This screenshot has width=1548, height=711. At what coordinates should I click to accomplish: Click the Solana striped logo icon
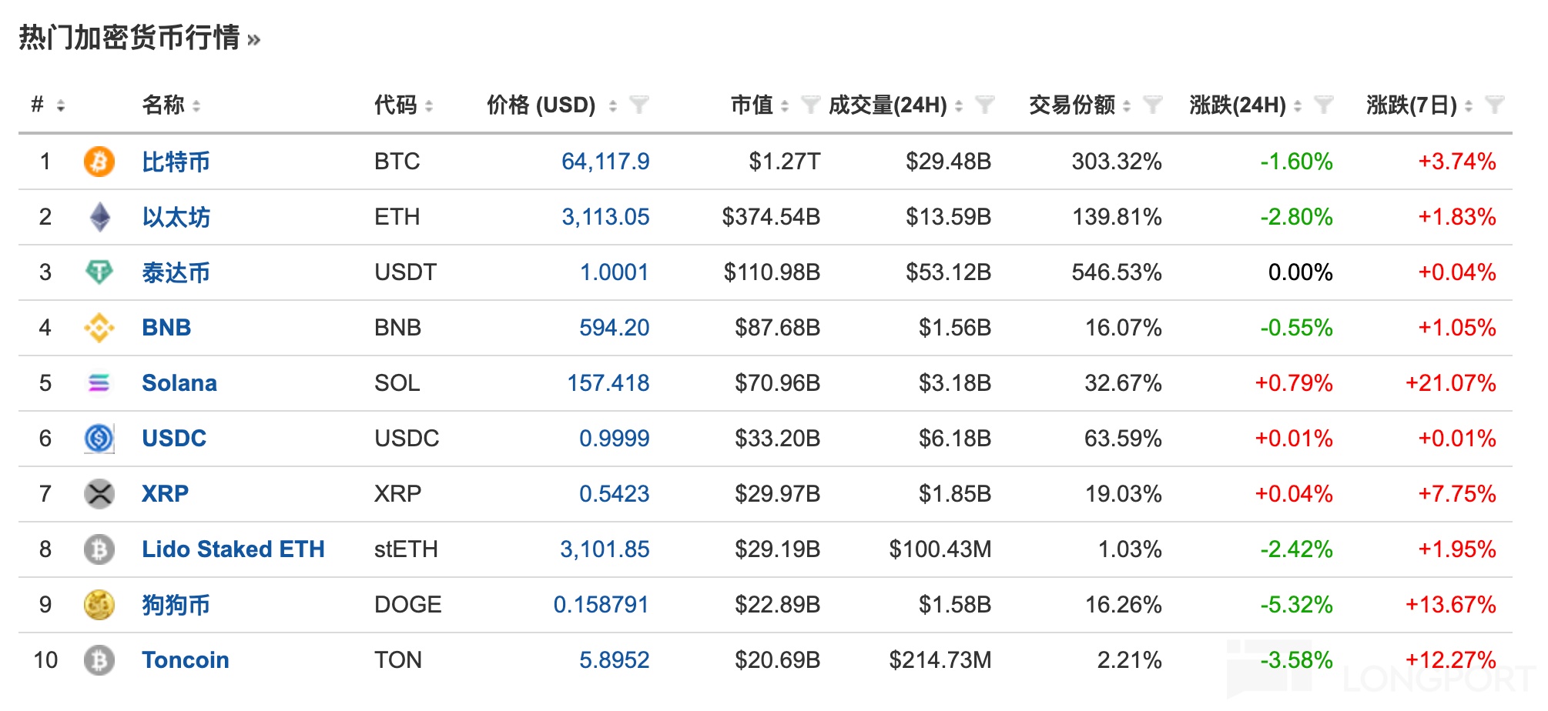tap(99, 383)
